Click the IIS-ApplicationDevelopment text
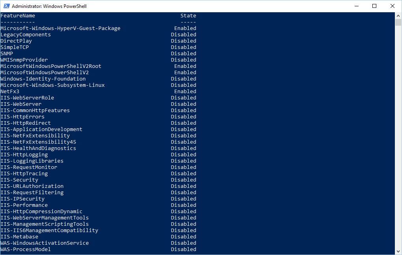This screenshot has height=255, width=402. click(x=41, y=129)
